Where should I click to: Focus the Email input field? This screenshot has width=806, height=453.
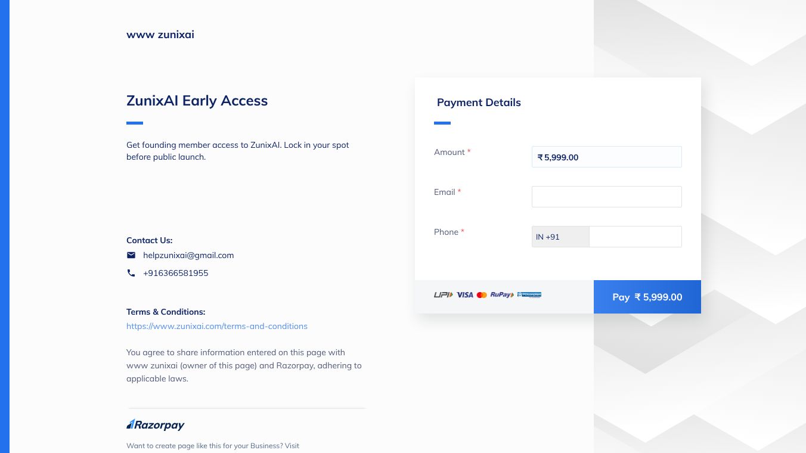(606, 197)
